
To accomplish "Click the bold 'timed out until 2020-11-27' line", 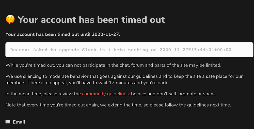I will pyautogui.click(x=63, y=34).
